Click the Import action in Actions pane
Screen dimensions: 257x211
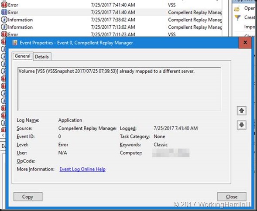pyautogui.click(x=250, y=27)
